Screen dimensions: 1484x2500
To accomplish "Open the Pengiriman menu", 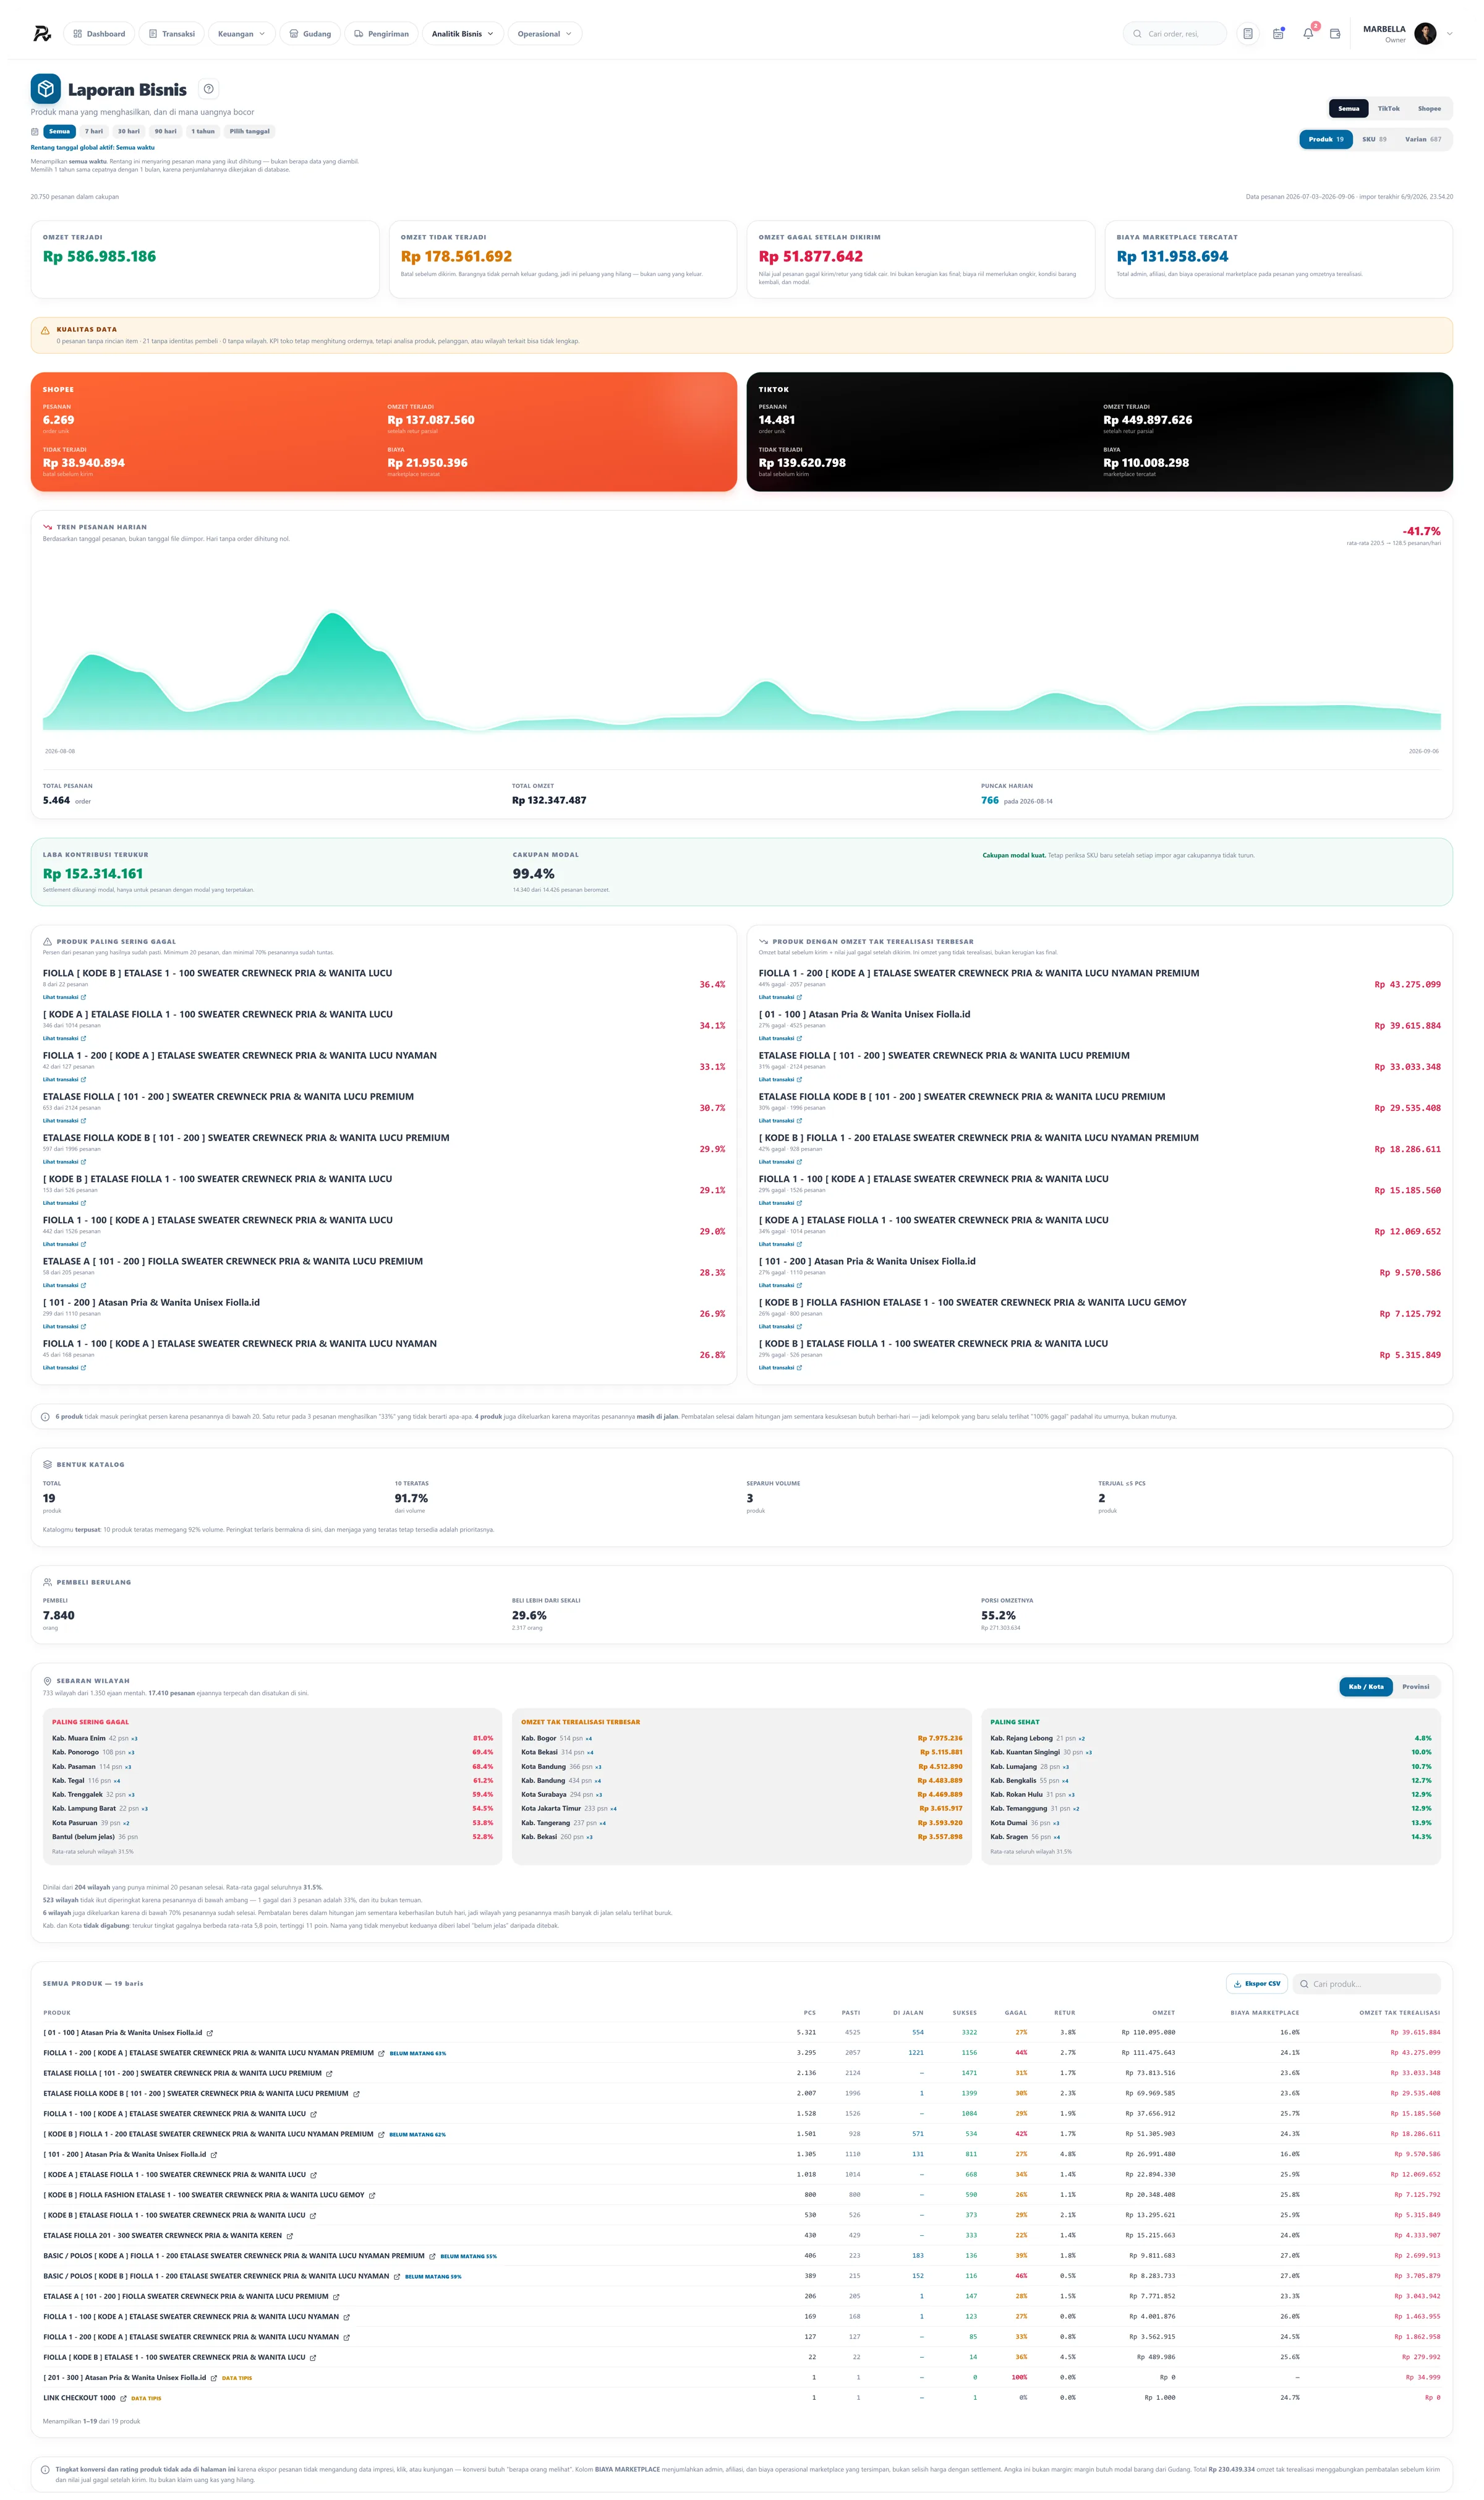I will 381,34.
